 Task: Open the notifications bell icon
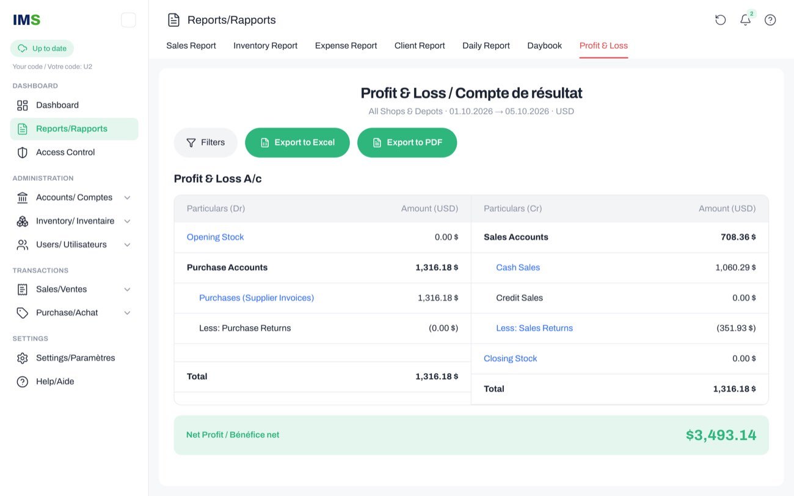[x=745, y=20]
